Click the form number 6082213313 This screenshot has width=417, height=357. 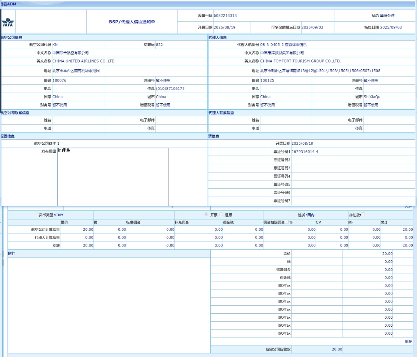(225, 16)
